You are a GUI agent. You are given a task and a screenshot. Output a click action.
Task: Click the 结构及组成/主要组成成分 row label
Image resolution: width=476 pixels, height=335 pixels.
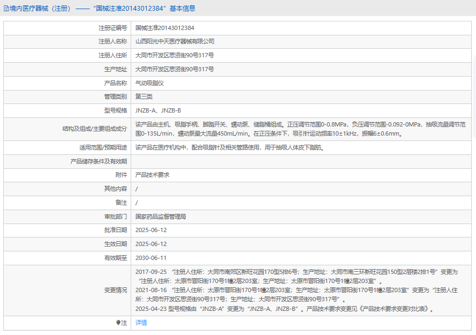pyautogui.click(x=95, y=129)
